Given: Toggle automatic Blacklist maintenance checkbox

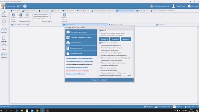Looking at the screenshot, I should tap(100, 33).
